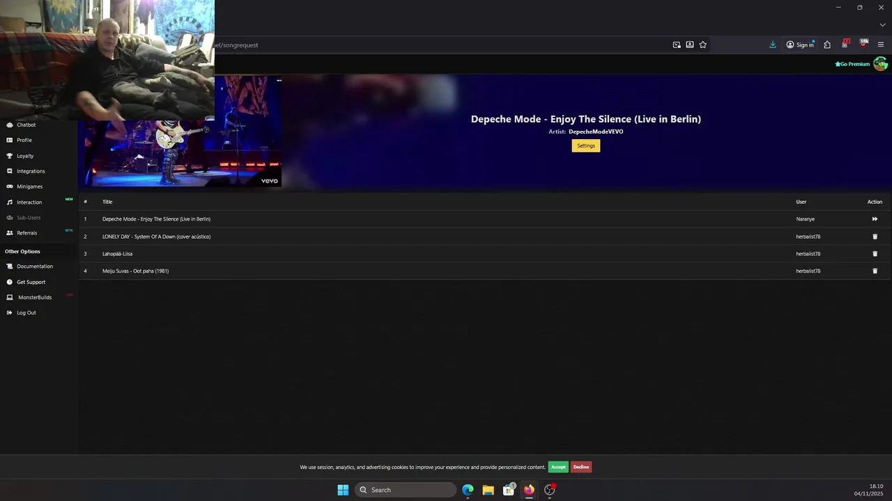
Task: Open the MonsterBuilds link
Action: point(35,298)
